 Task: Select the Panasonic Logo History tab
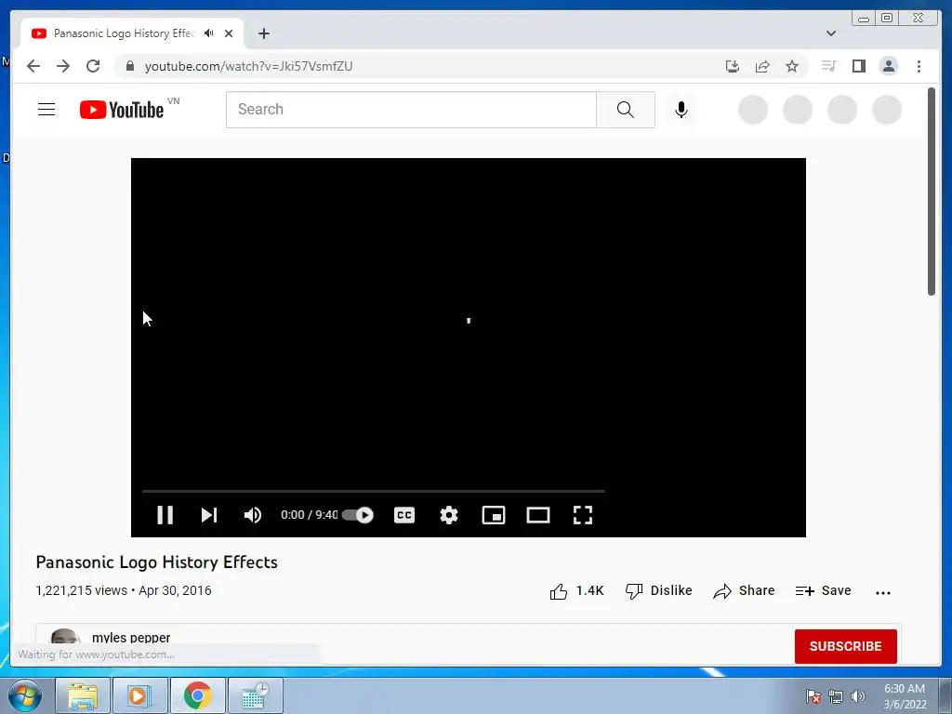coord(124,33)
